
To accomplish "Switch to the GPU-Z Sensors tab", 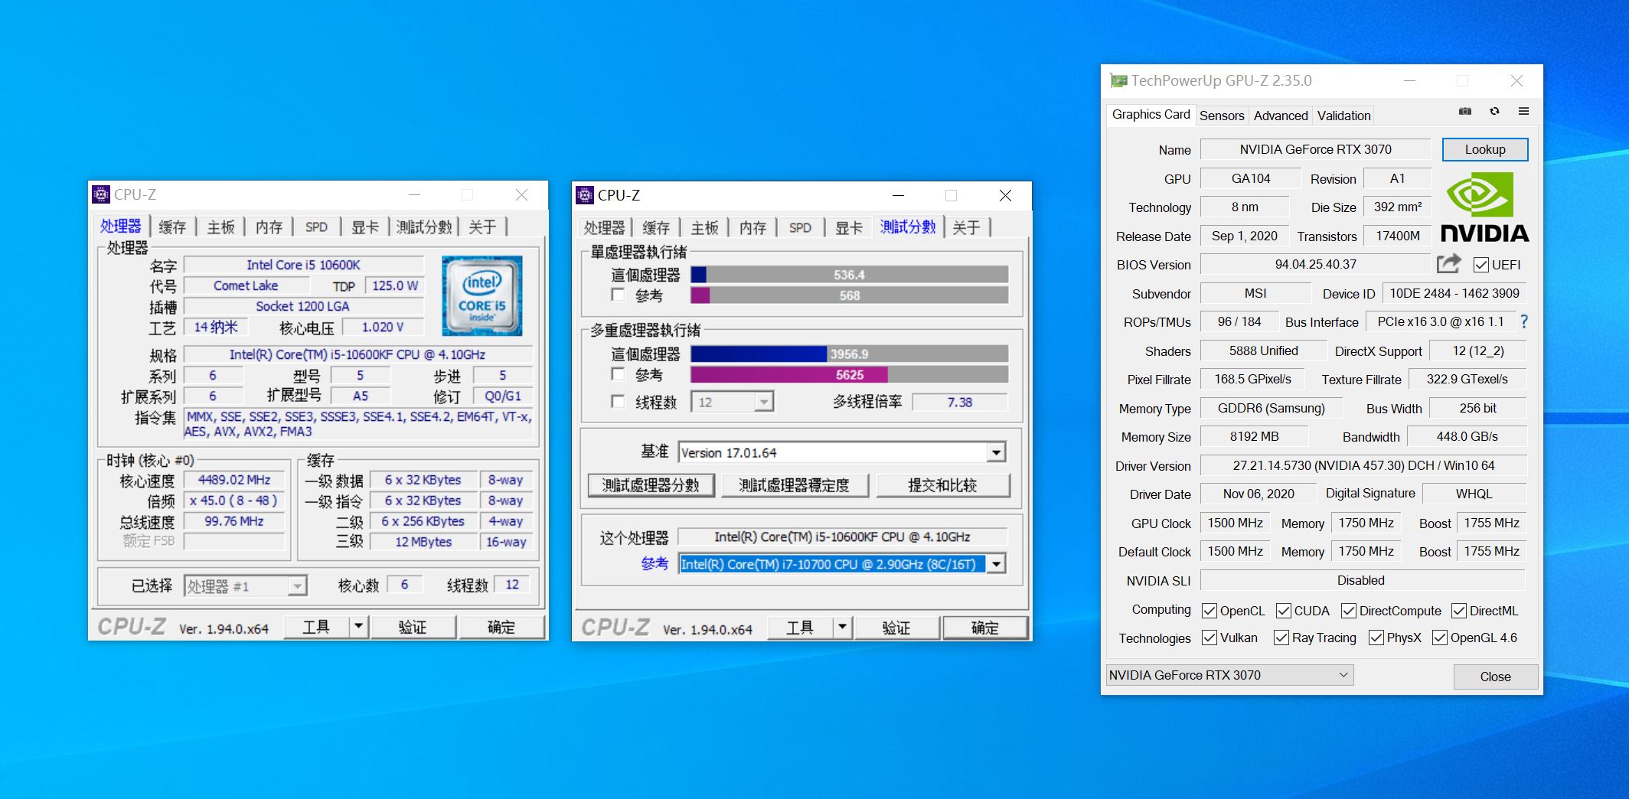I will (x=1222, y=116).
